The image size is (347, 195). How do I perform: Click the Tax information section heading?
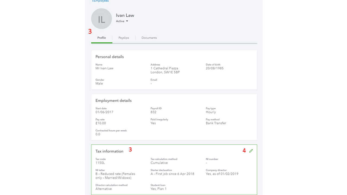pos(109,151)
